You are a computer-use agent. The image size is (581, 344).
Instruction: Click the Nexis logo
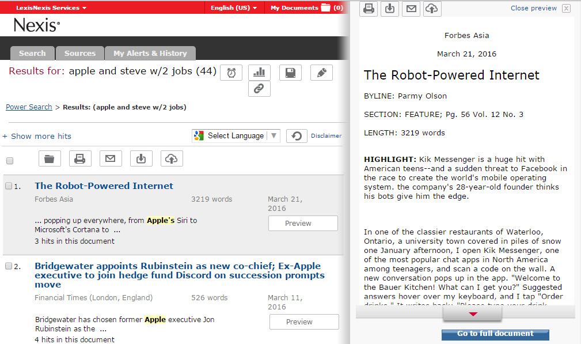coord(37,25)
